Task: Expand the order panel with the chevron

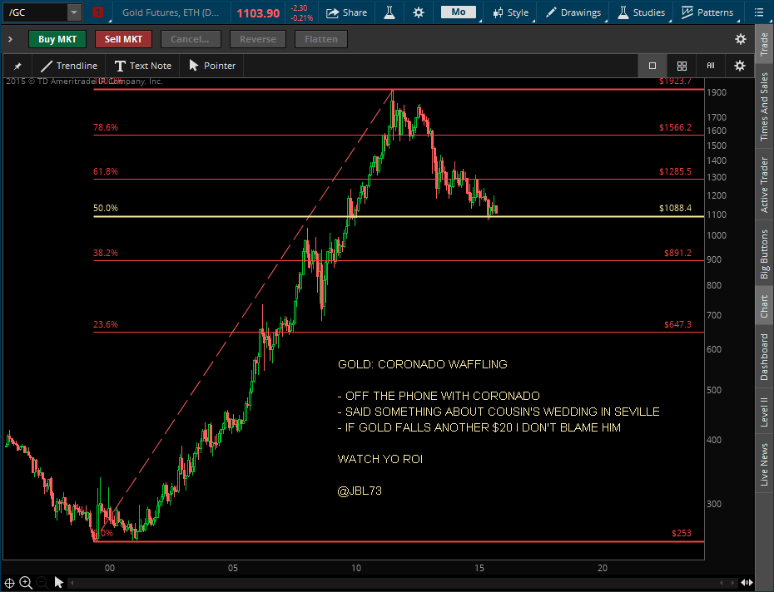Action: tap(10, 39)
